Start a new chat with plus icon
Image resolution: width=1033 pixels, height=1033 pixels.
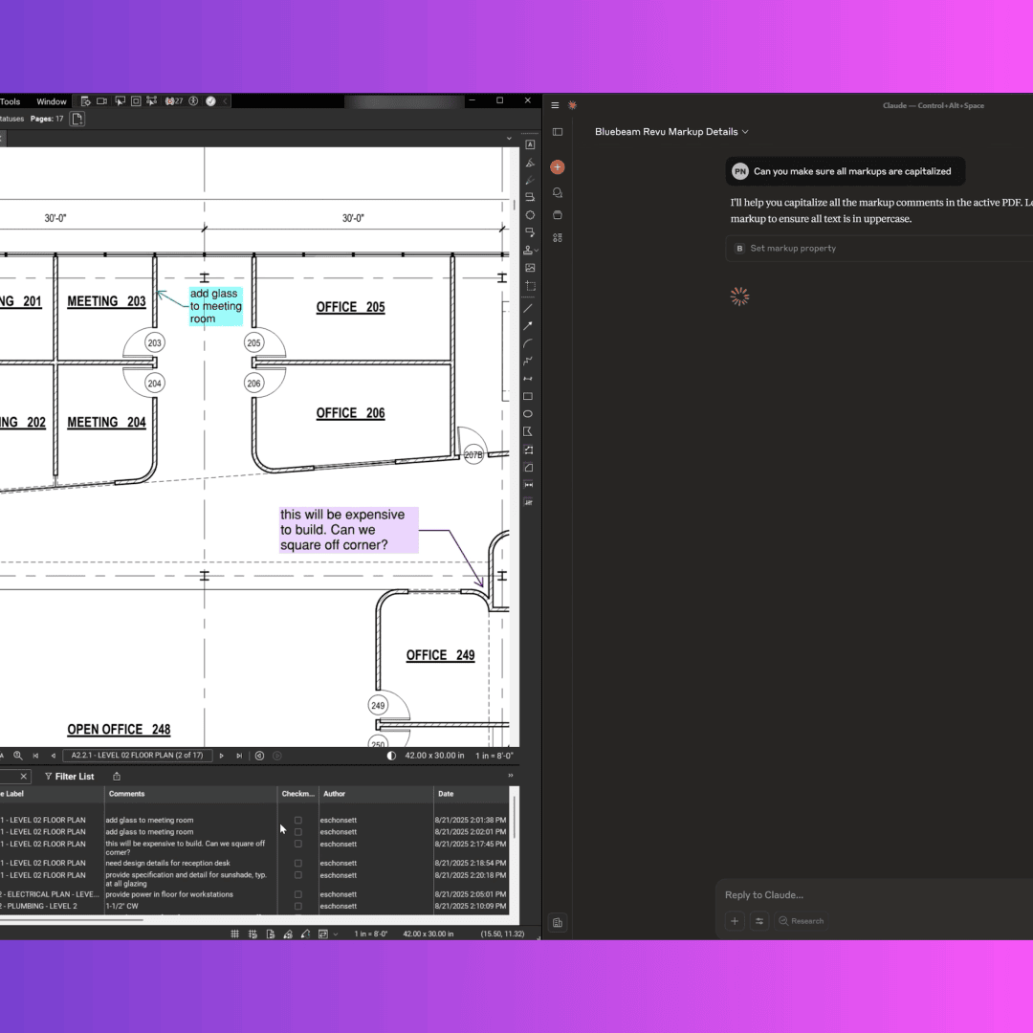click(x=558, y=166)
